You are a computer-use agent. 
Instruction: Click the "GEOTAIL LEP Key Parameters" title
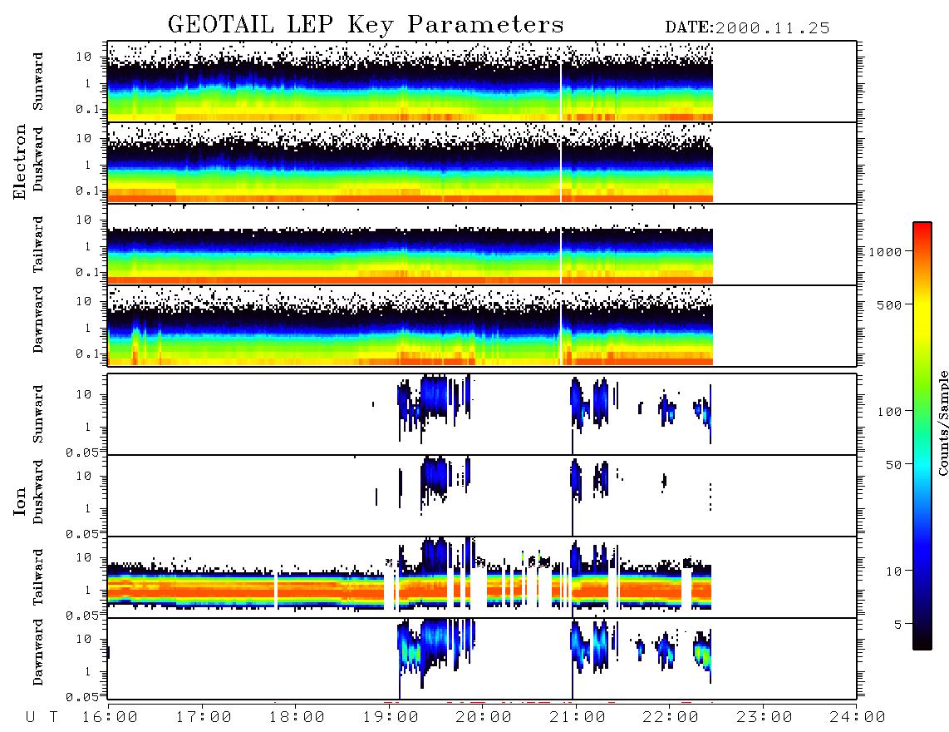point(366,25)
